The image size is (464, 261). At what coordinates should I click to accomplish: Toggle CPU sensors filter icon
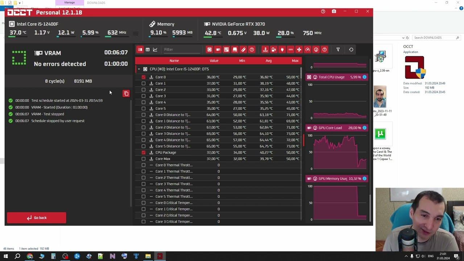pos(209,50)
